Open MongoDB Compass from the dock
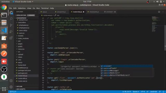The image size is (166, 93). pos(4,77)
